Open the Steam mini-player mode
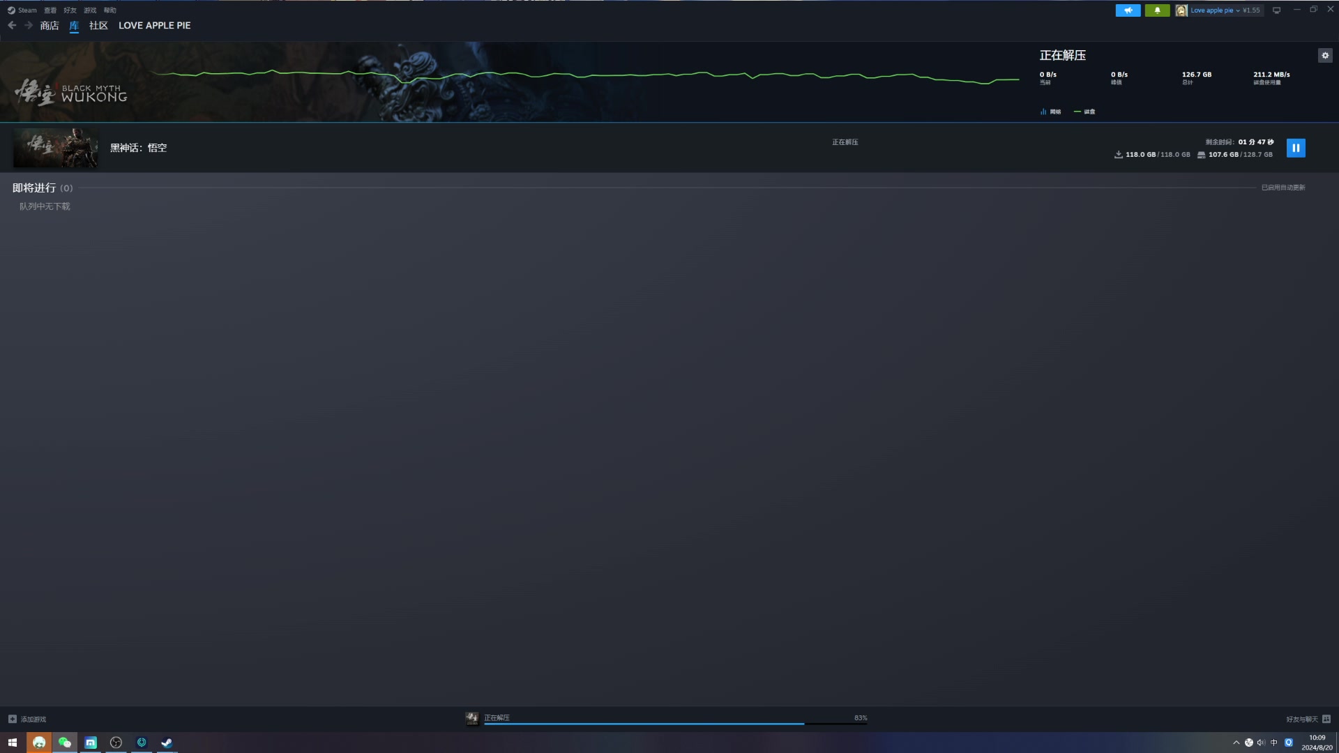 coord(1276,9)
